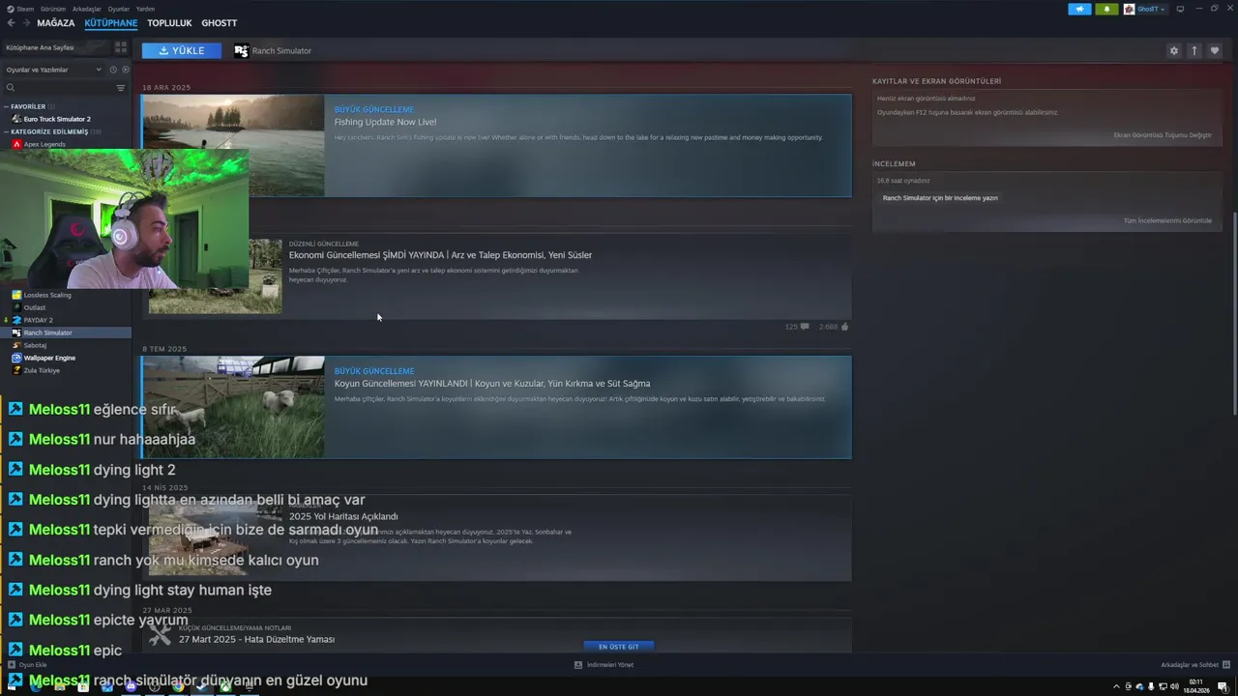The width and height of the screenshot is (1238, 696).
Task: Open 2025 Yol Haritası Açıklandı news
Action: (343, 516)
